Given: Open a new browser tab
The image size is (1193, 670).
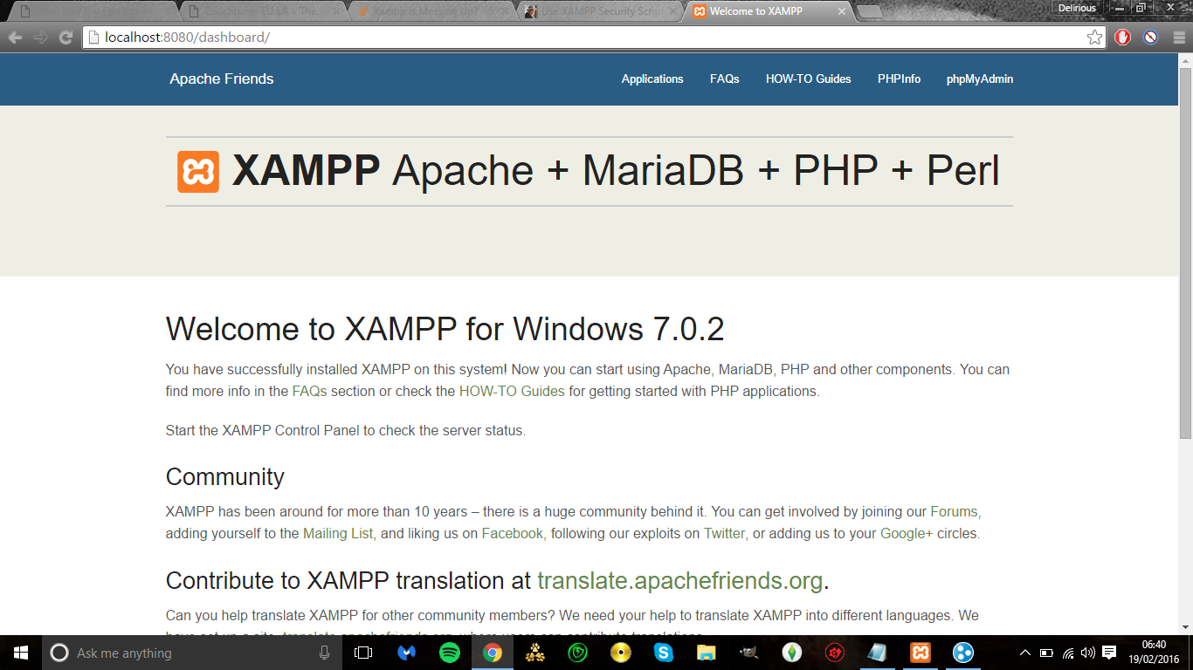Looking at the screenshot, I should (x=870, y=11).
